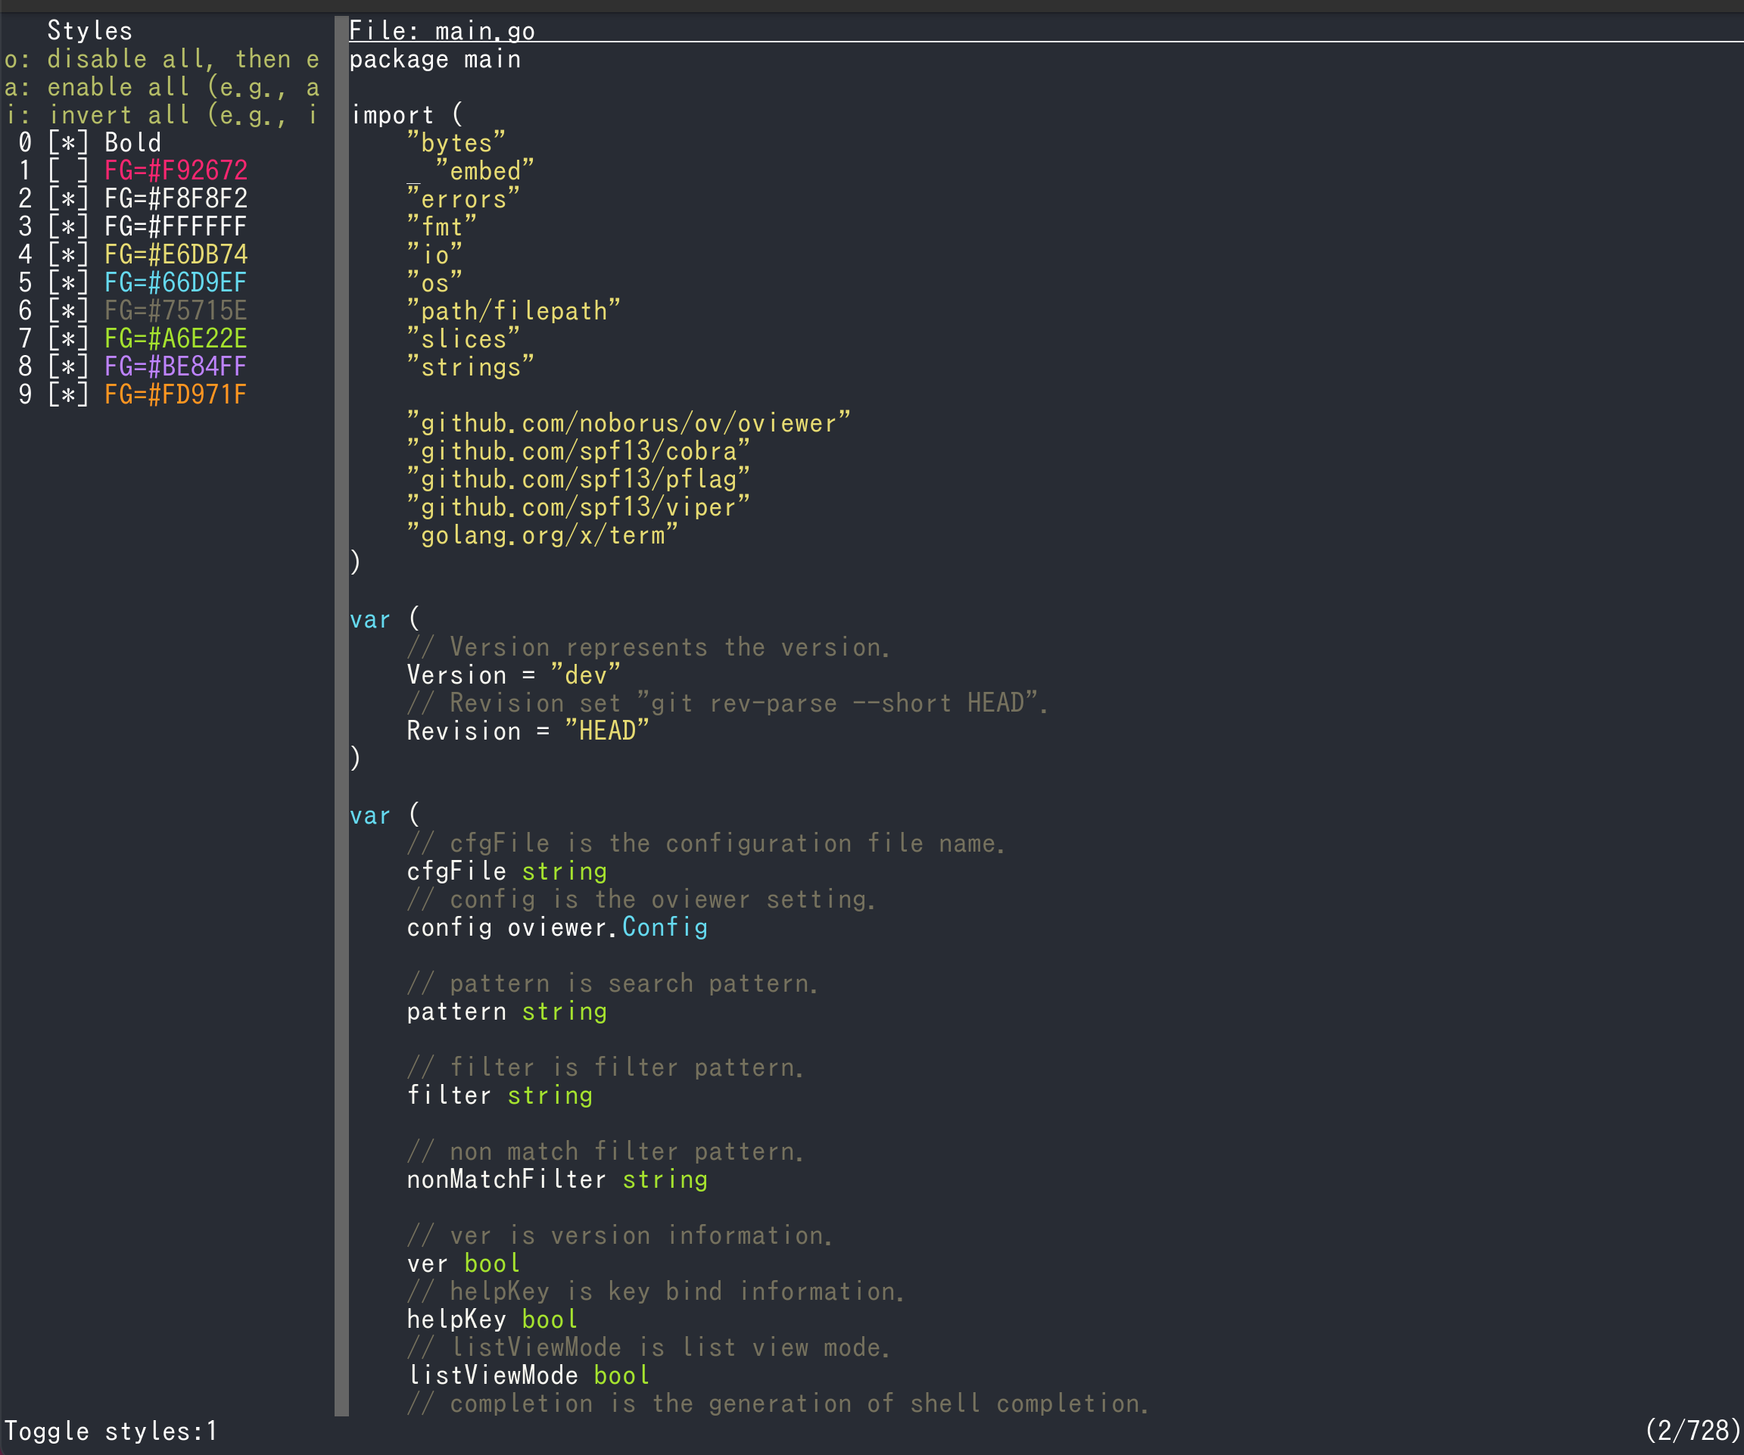Click the 'a: enable all' hint line

point(162,87)
